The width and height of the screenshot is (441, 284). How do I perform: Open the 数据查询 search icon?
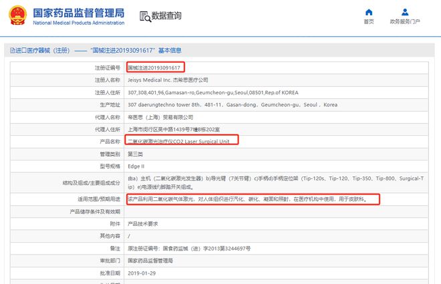[x=145, y=16]
